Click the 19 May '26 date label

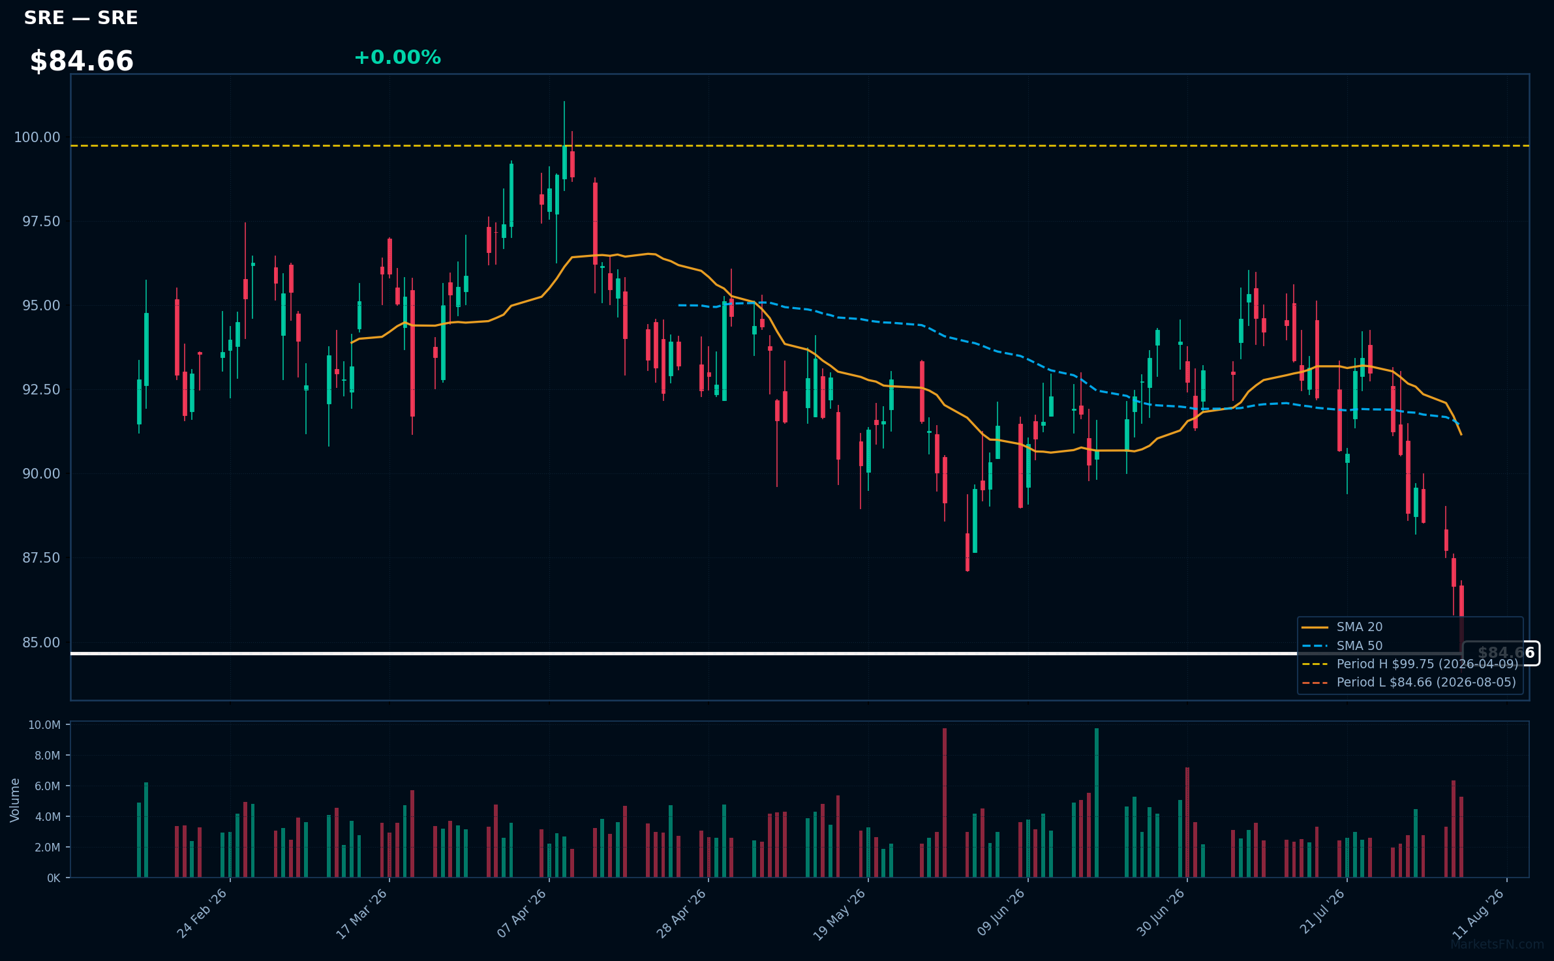point(839,915)
